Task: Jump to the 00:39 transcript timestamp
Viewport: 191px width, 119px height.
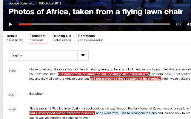Action: tap(12, 109)
